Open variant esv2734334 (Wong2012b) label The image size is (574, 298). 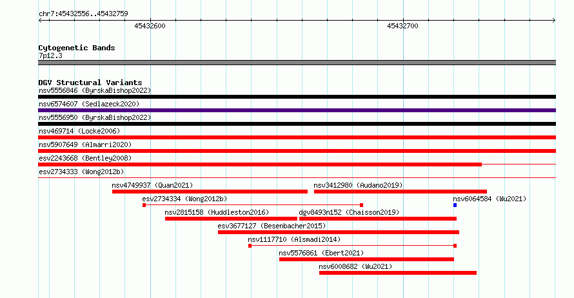[184, 199]
